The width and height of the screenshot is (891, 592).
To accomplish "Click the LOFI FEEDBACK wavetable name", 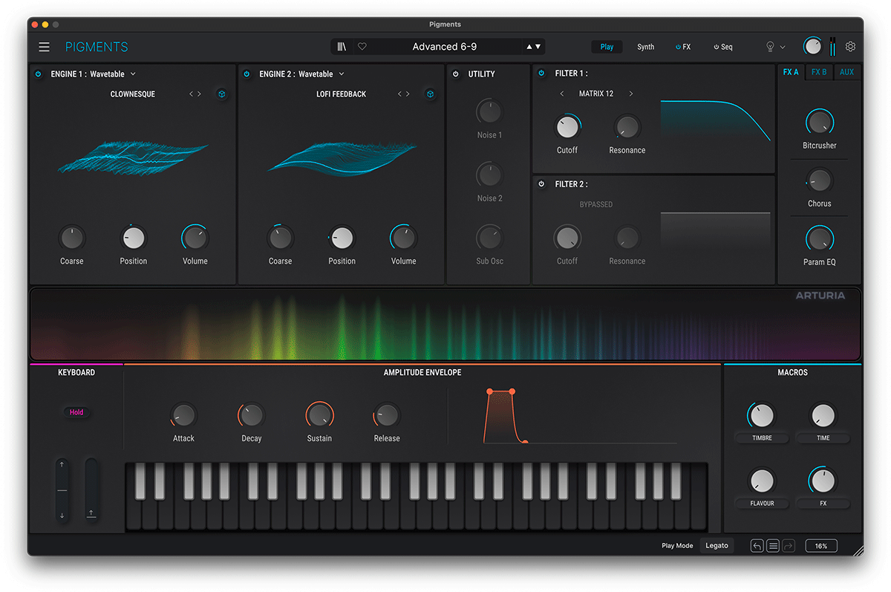I will [341, 94].
